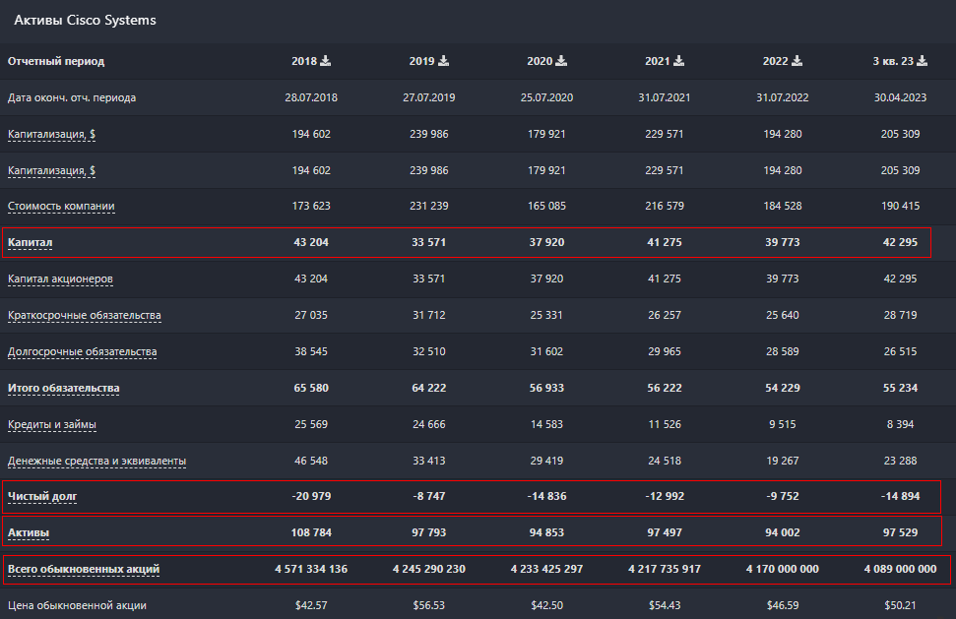Select the Активы value 94 002
Screen dimensions: 956x619
pos(783,532)
